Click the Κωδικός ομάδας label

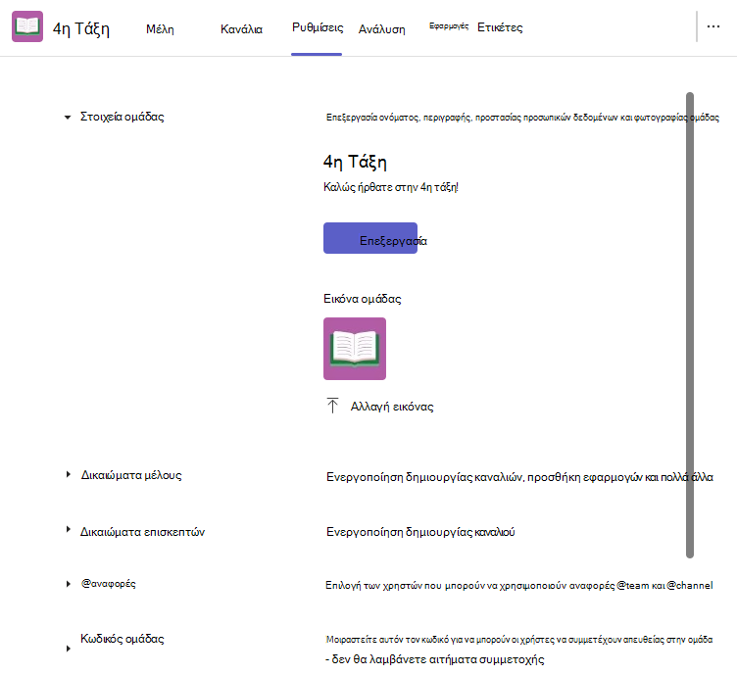pos(123,639)
